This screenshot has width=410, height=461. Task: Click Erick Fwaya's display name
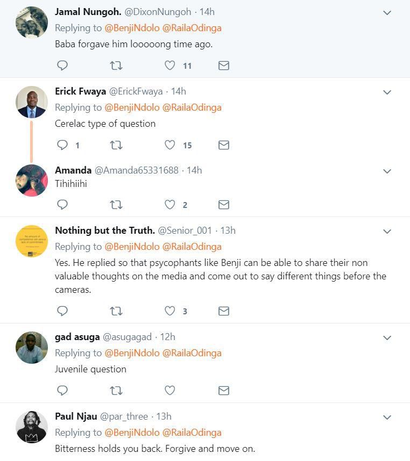point(81,91)
